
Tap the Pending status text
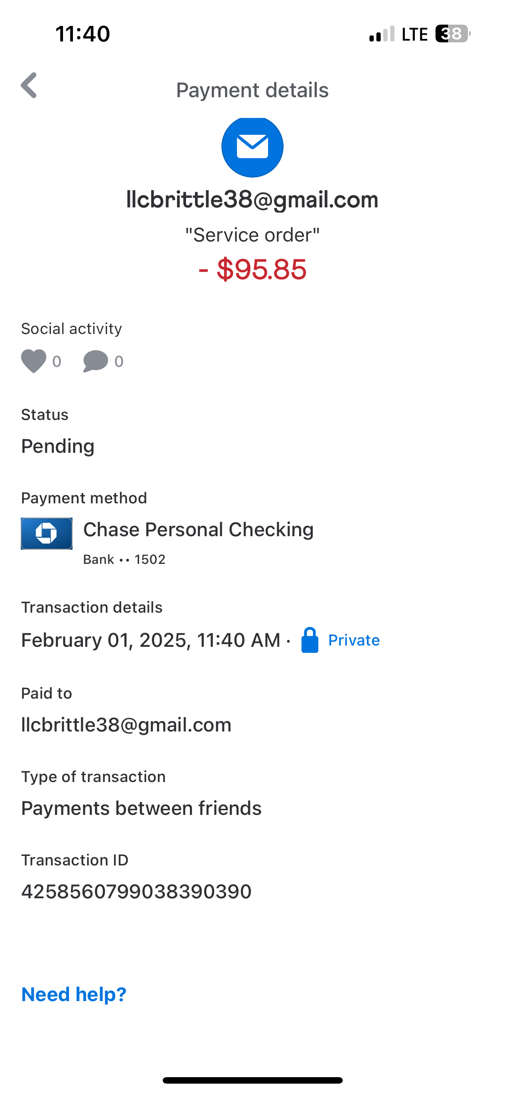coord(58,446)
